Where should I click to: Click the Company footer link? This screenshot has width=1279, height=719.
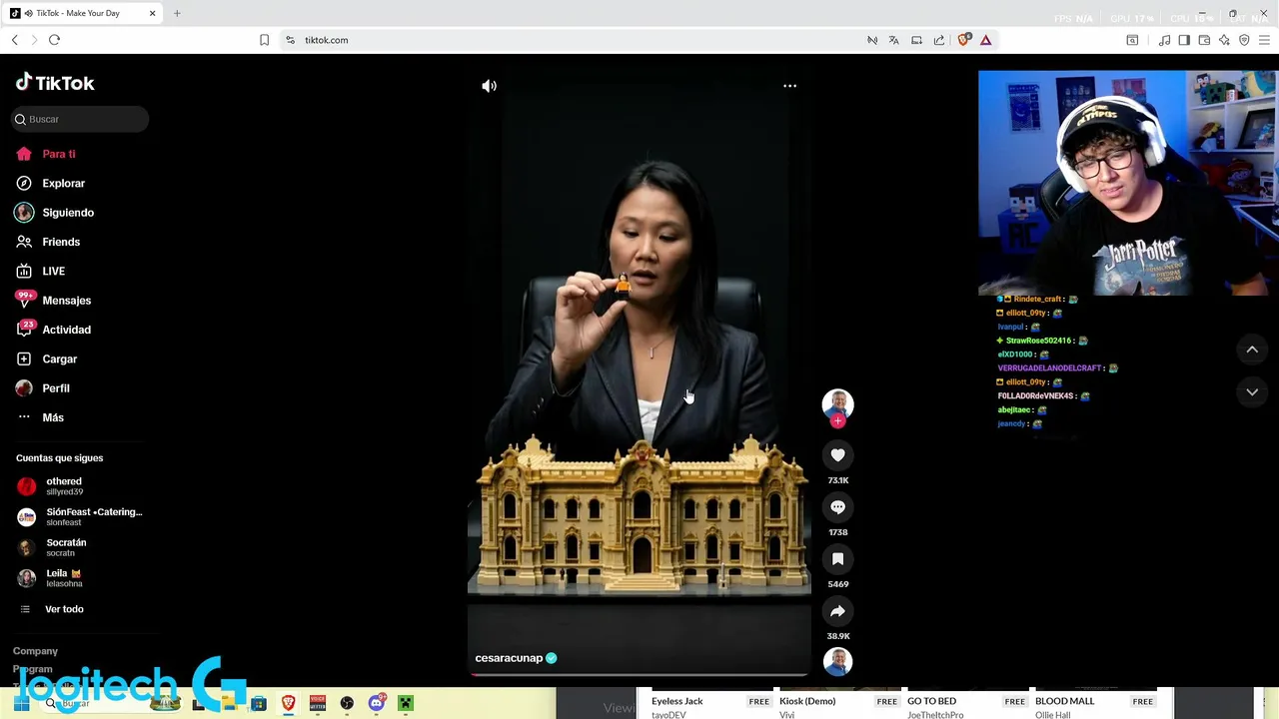point(35,651)
